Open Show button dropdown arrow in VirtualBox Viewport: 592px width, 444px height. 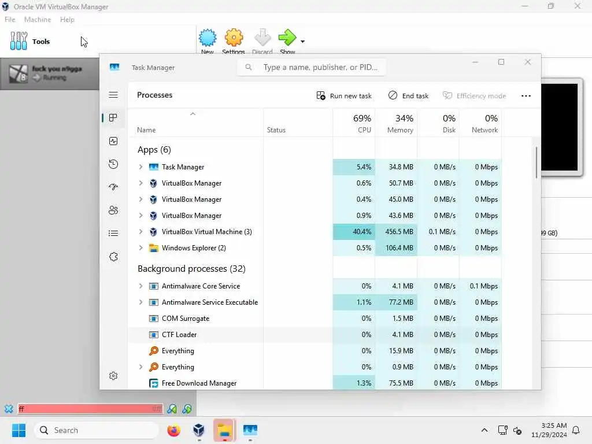click(x=302, y=42)
